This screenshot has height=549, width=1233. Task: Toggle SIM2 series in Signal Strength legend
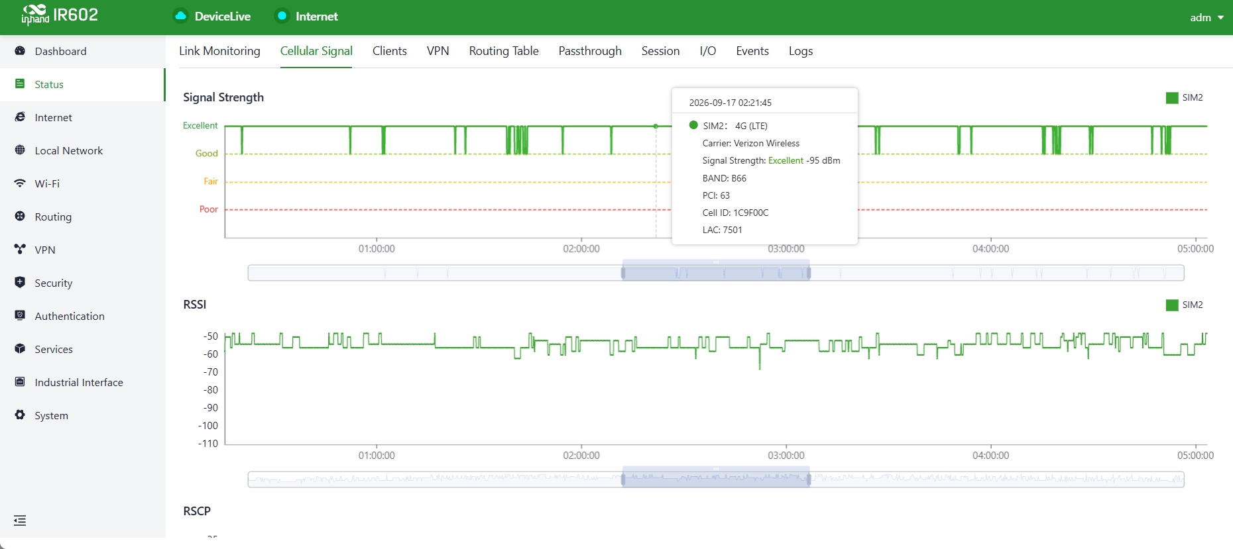1185,98
